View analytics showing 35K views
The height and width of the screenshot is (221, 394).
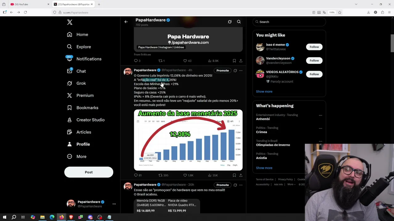click(x=213, y=175)
